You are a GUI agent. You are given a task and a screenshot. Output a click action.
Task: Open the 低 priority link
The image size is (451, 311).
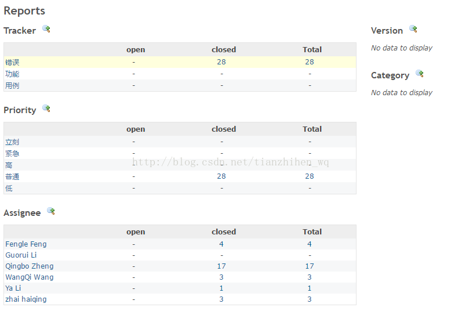tap(9, 189)
